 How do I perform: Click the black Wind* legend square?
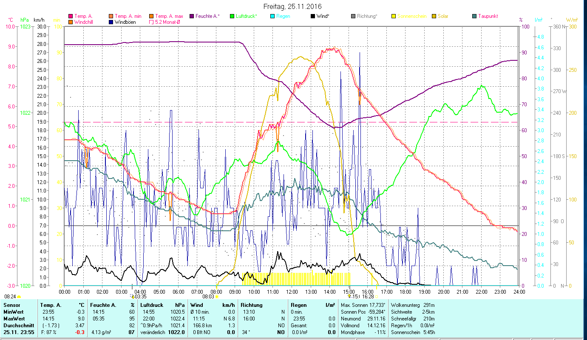313,16
